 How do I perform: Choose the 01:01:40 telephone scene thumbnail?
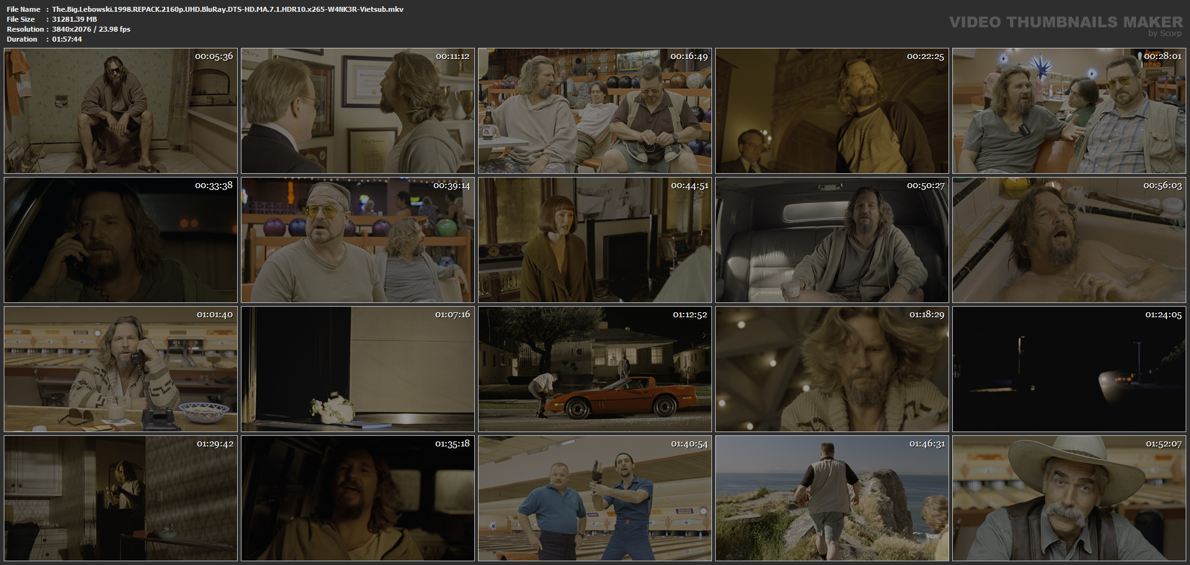coord(121,369)
